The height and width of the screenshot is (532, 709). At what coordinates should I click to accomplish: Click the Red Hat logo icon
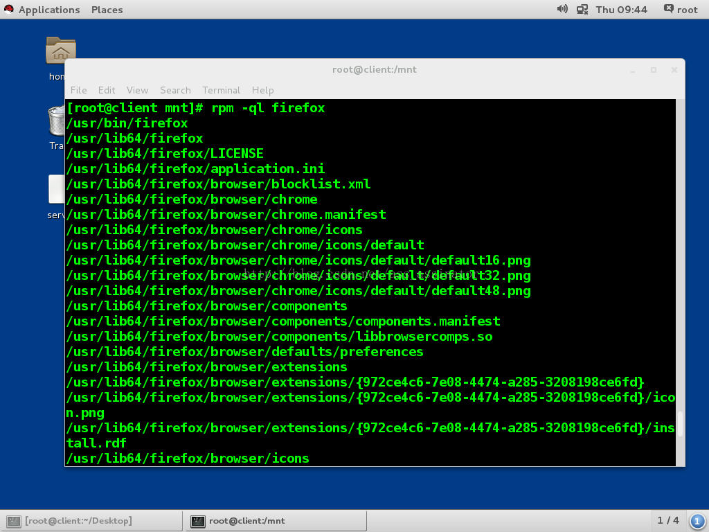coord(8,9)
